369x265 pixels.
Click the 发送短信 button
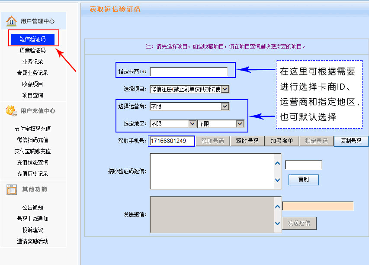point(299,223)
